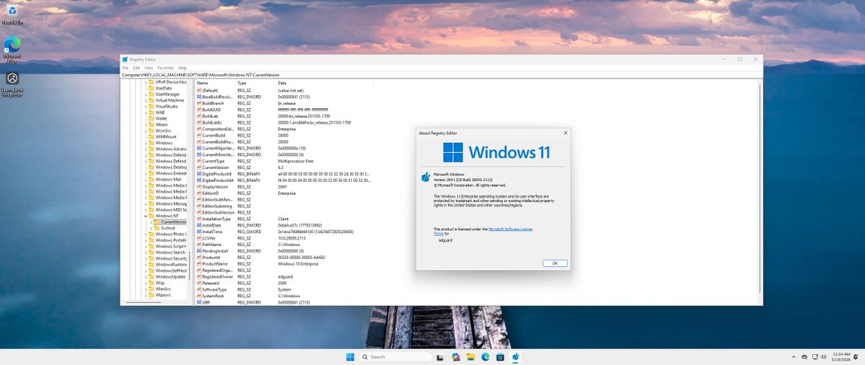
Task: Expand the Svchost subkey
Action: tap(152, 228)
